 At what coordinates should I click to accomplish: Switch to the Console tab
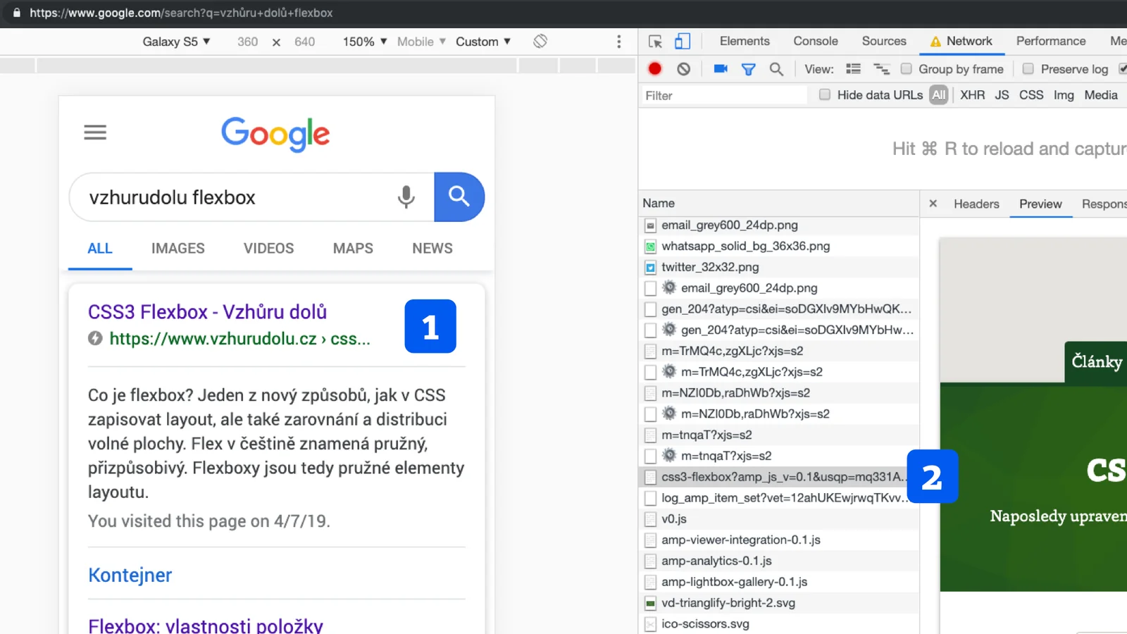point(815,41)
